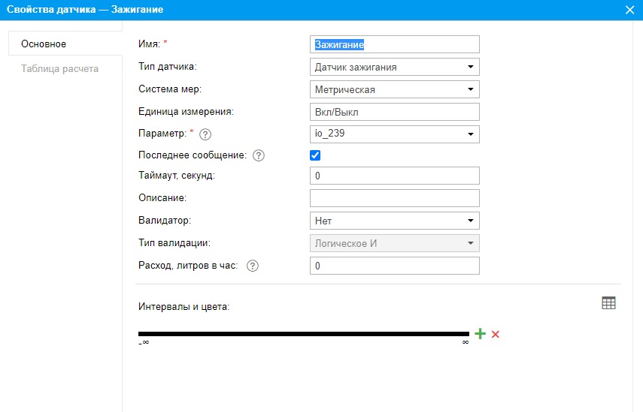This screenshot has height=412, width=643.
Task: Click the Единица измерения input field
Action: pyautogui.click(x=395, y=112)
